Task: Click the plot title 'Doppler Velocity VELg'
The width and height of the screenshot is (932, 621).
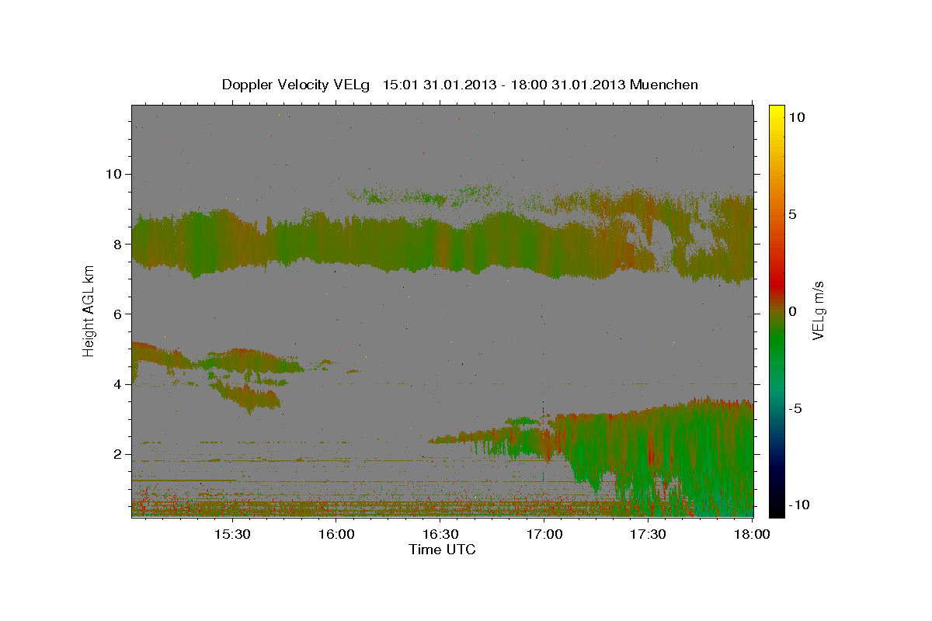Action: tap(297, 85)
